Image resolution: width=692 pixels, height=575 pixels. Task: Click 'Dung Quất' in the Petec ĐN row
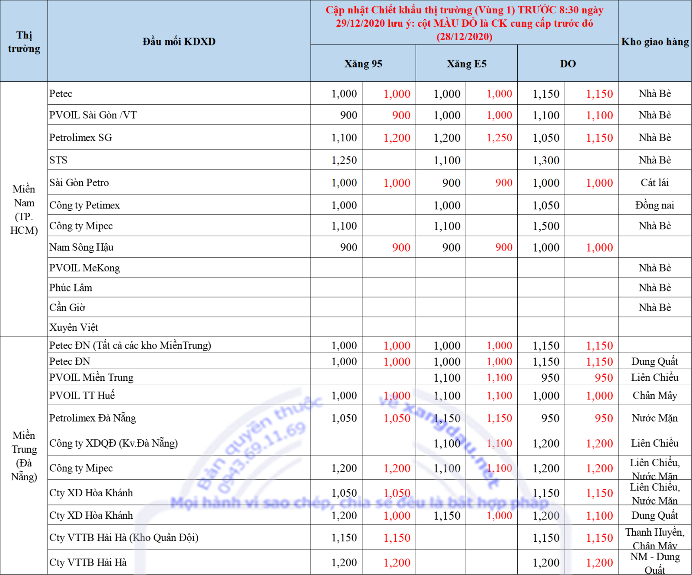point(655,361)
